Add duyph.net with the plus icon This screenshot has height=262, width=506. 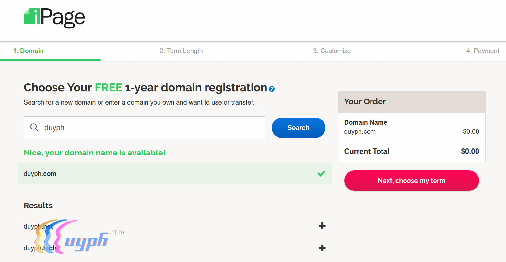pos(322,226)
